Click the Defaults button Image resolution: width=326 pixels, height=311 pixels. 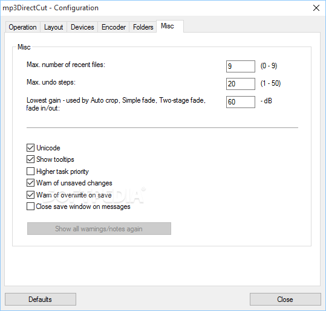[x=41, y=300]
